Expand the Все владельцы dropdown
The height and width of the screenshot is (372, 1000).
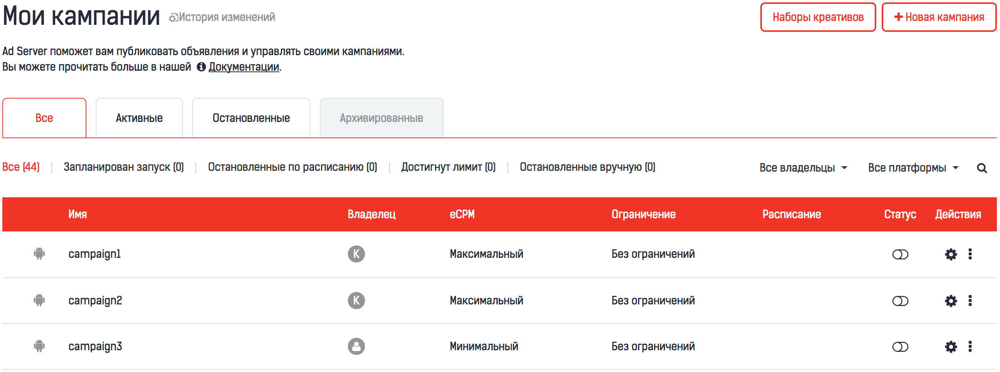tap(803, 168)
